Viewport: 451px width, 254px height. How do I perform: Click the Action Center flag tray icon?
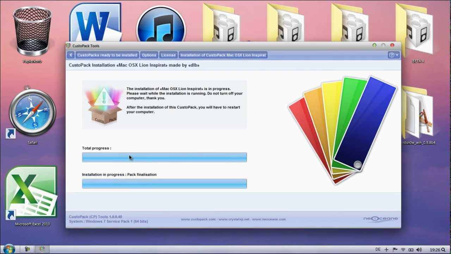pyautogui.click(x=395, y=249)
